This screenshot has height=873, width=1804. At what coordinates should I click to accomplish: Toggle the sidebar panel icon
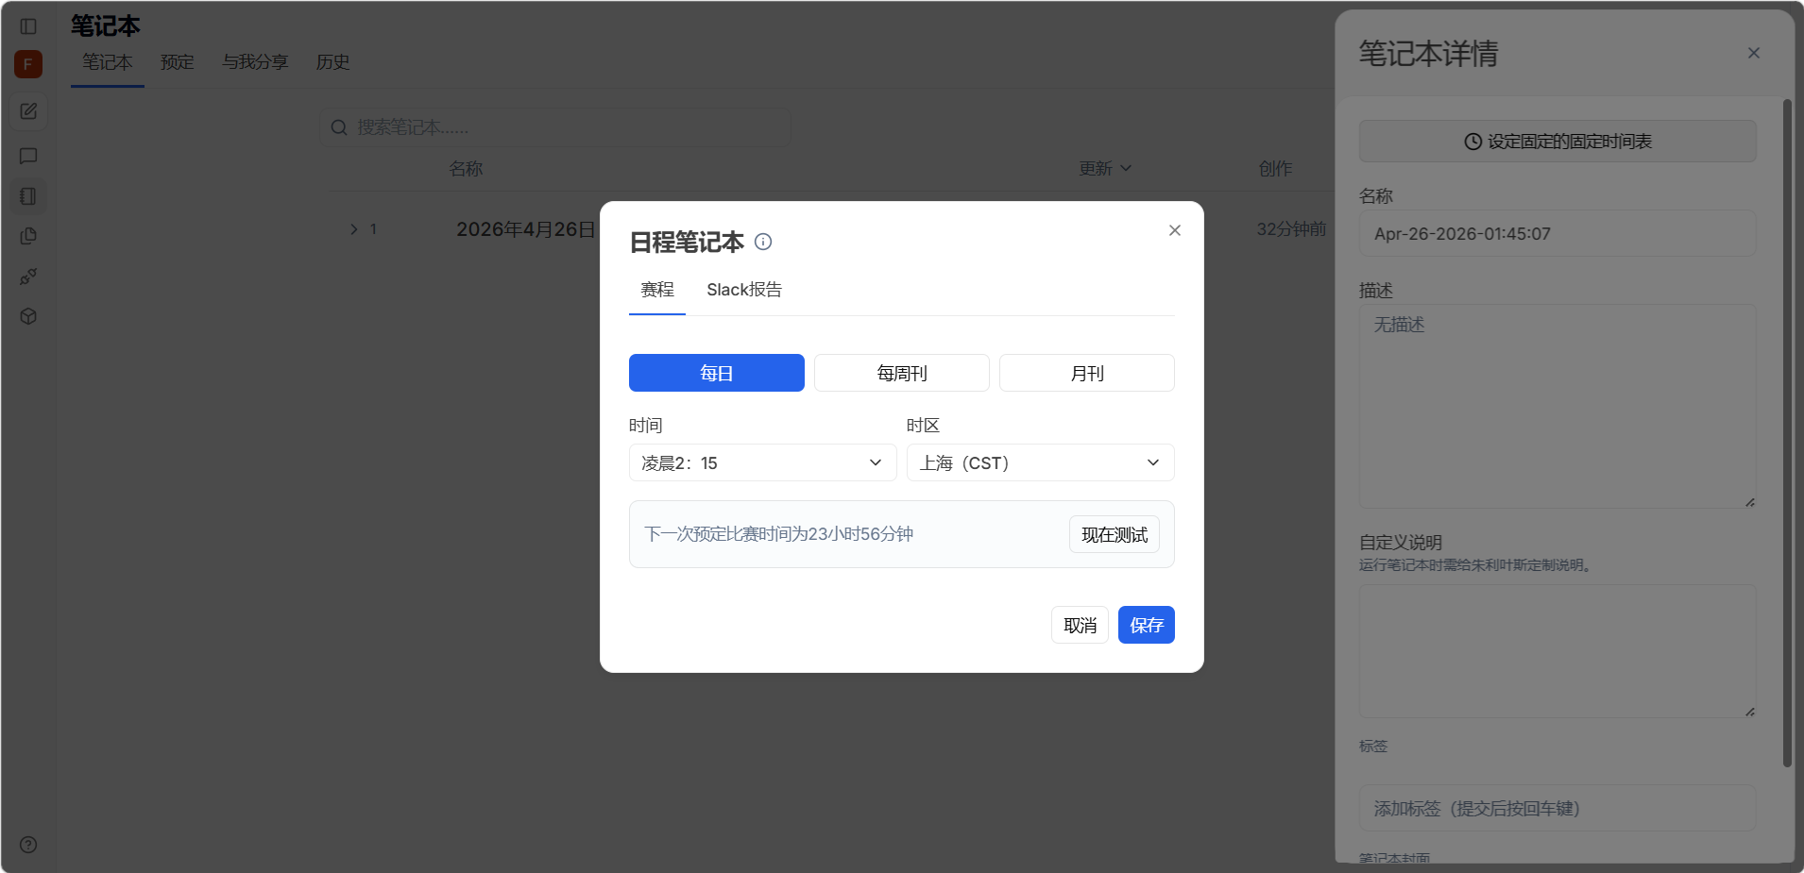coord(28,26)
